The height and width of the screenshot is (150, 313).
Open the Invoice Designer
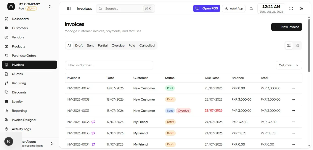30,120
